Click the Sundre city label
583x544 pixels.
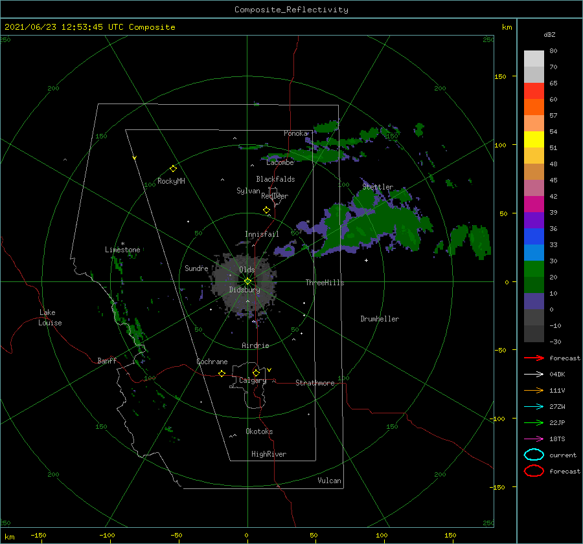[196, 268]
